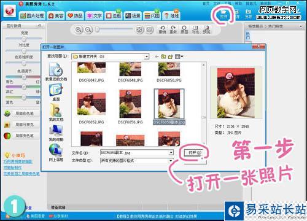Screen dimensions: 307x221
Task: Select thumbnail DSCF6050.JPG
Action: [x=169, y=72]
